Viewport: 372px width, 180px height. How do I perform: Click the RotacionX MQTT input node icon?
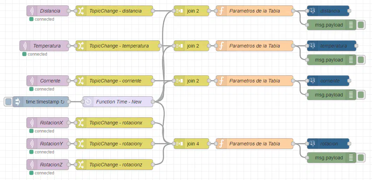point(32,123)
